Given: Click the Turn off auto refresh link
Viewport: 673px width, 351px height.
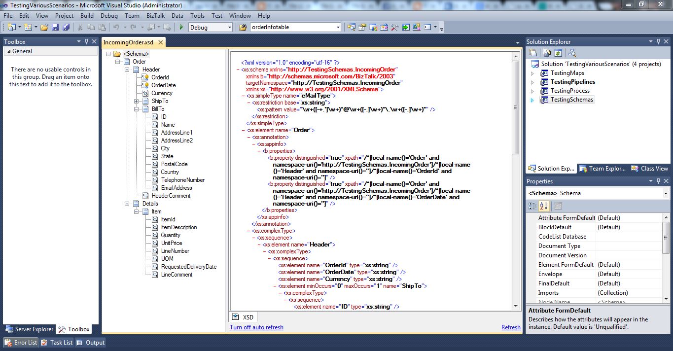Looking at the screenshot, I should click(x=256, y=327).
